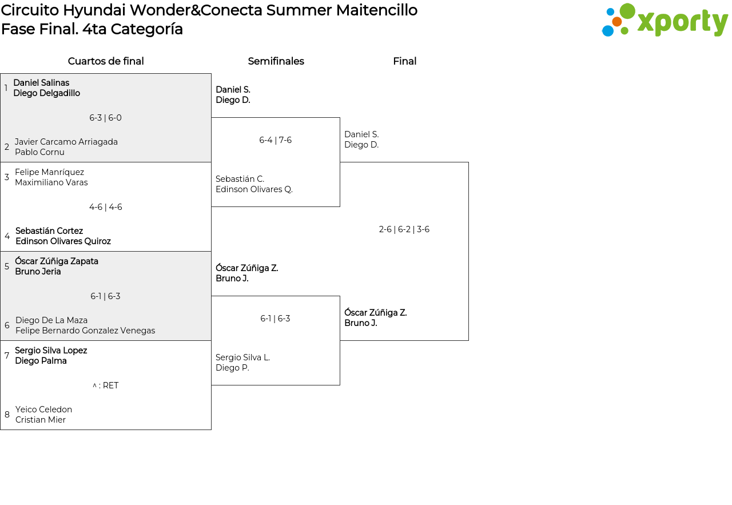Click the xporty logo
The height and width of the screenshot is (505, 732).
pyautogui.click(x=665, y=21)
